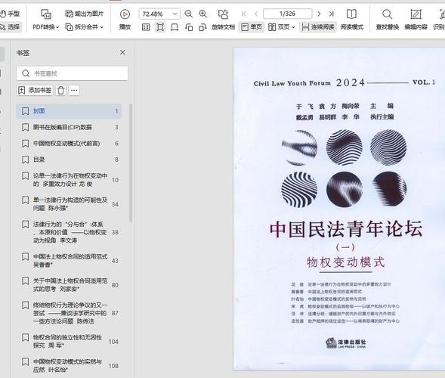Delete bookmark with trash icon

click(61, 90)
